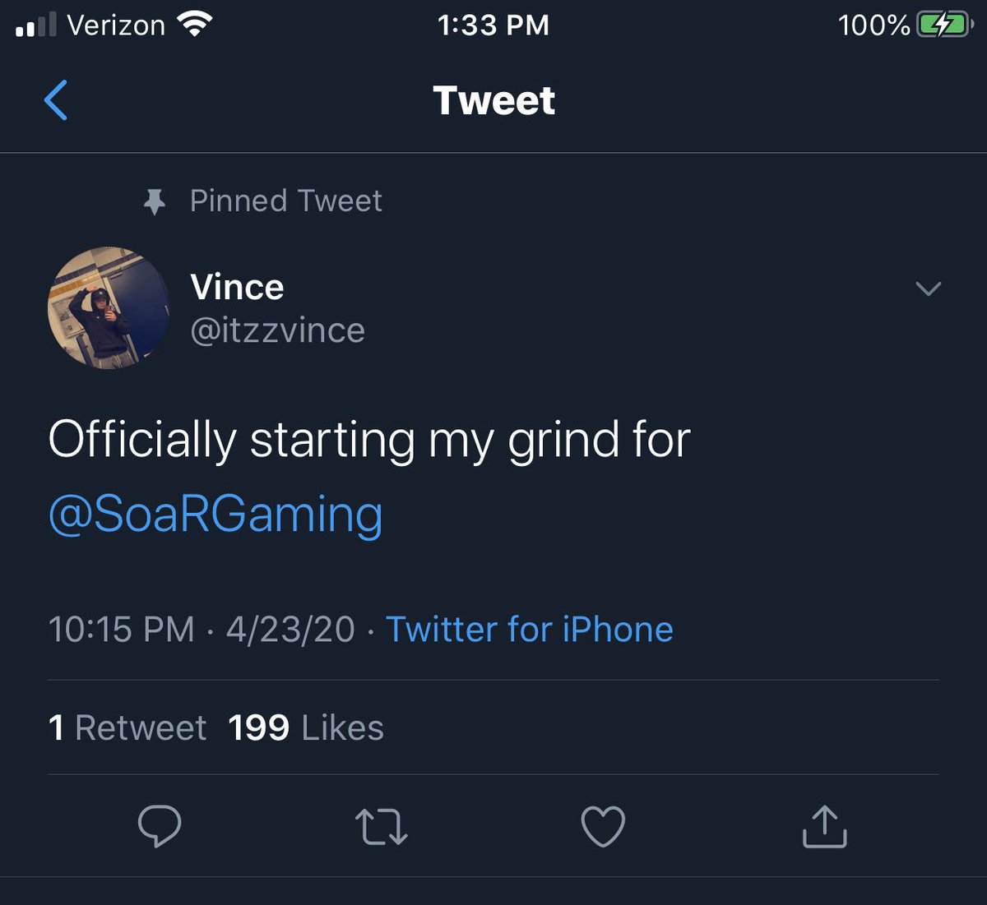Screen dimensions: 987x905
Task: Tap the @itzzvince handle
Action: click(277, 330)
